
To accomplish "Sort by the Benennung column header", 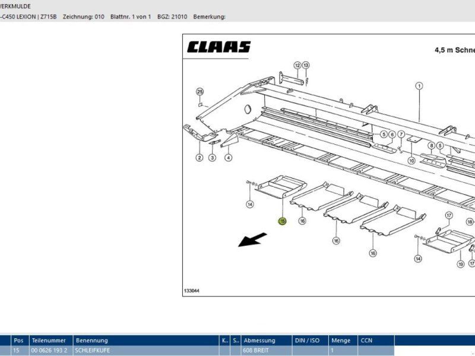I will [146, 340].
